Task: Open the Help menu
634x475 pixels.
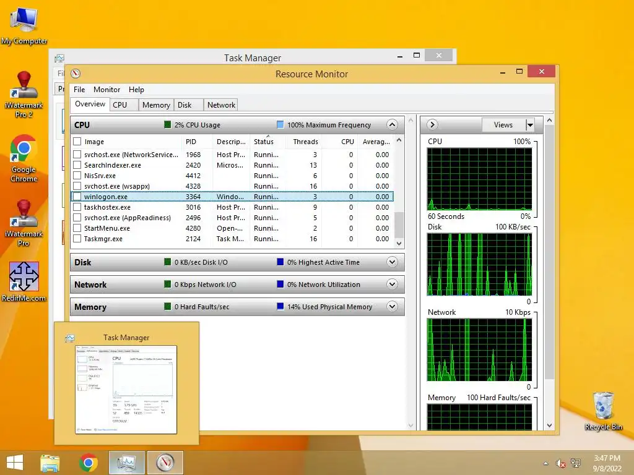Action: coord(136,89)
